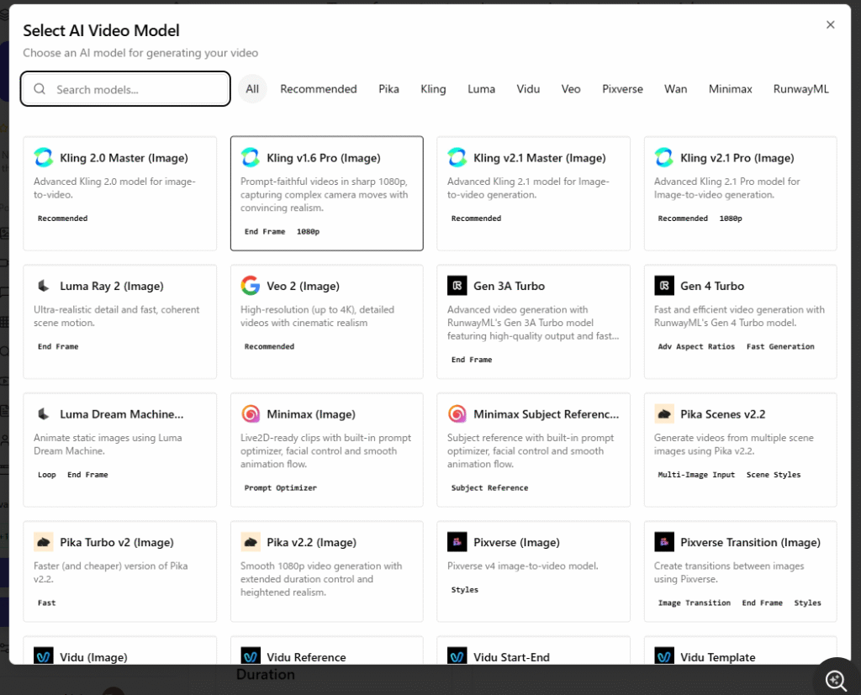The width and height of the screenshot is (861, 695).
Task: Click Fast Generation tag on Gen 4 Turbo
Action: tap(780, 346)
